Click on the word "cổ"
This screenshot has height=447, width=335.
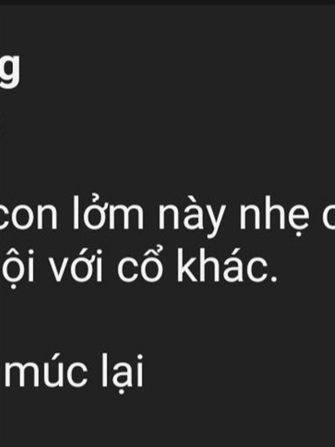[x=138, y=264]
